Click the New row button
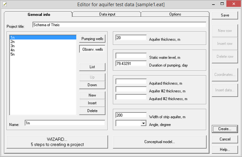 (225, 31)
